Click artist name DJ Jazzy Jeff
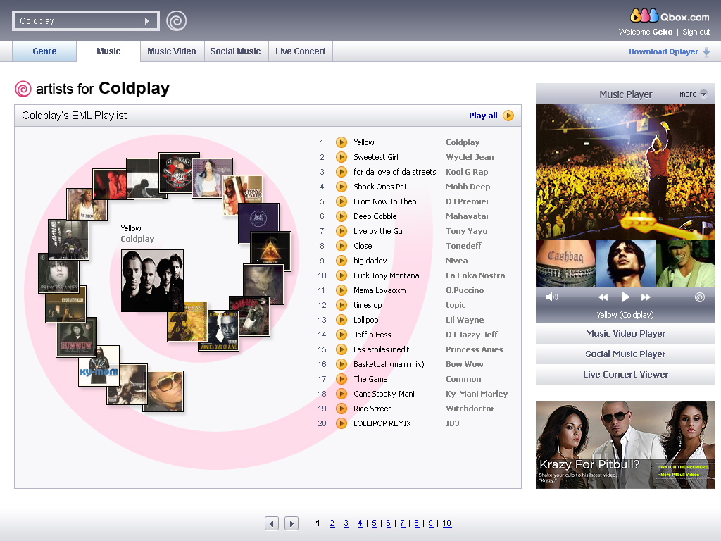Screen dimensions: 721x541 (471, 335)
